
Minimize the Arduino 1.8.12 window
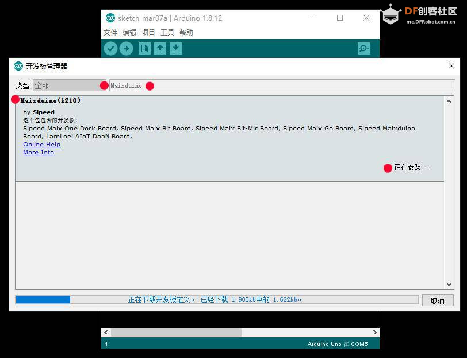pyautogui.click(x=314, y=18)
